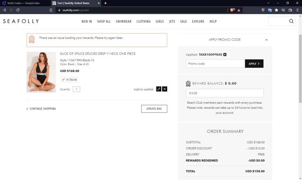
Task: Click the browser back arrow
Action: tap(4, 10)
